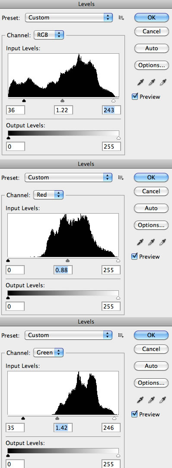This screenshot has height=468, width=172.
Task: Open preset options menu icon in RGB dialog
Action: point(121,18)
